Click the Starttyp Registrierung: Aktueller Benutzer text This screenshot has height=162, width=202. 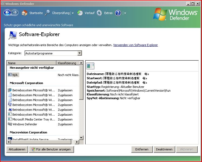[123, 87]
